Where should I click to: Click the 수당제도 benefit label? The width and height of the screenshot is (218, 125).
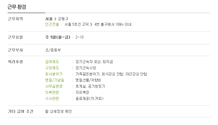click(52, 68)
